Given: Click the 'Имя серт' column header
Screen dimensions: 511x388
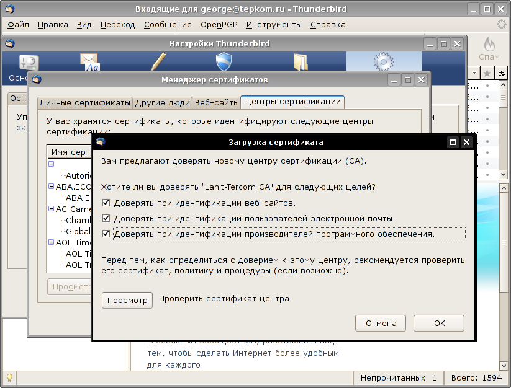Looking at the screenshot, I should tap(70, 152).
